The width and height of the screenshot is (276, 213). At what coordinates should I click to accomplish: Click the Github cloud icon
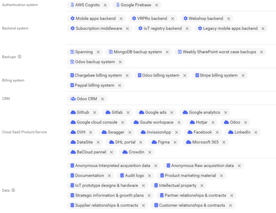pos(73,112)
